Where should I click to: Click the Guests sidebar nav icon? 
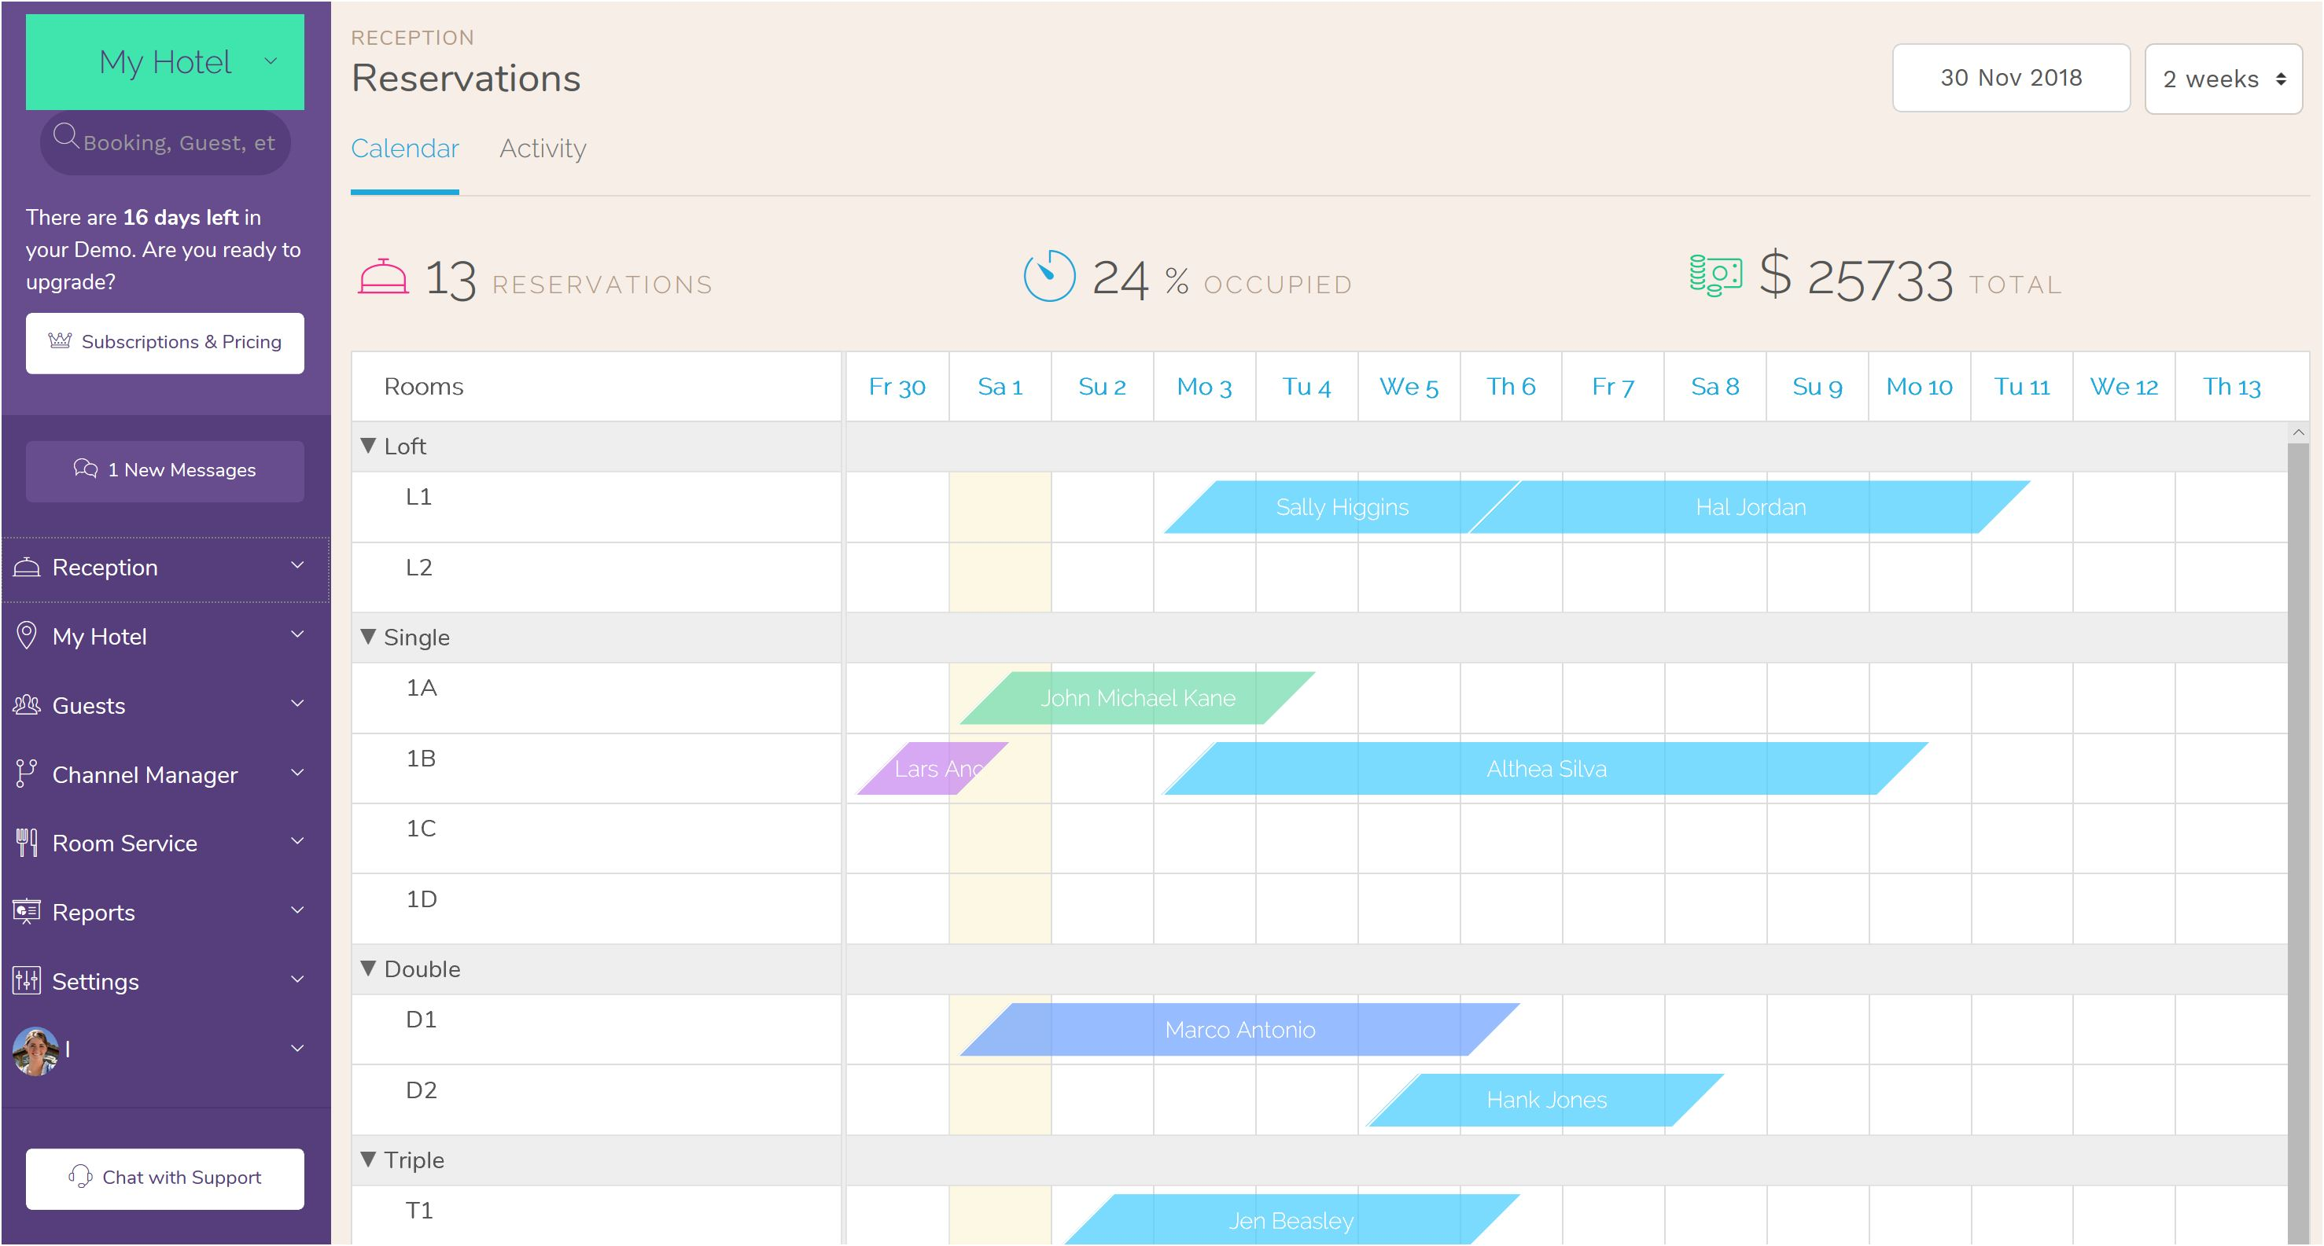(x=28, y=705)
